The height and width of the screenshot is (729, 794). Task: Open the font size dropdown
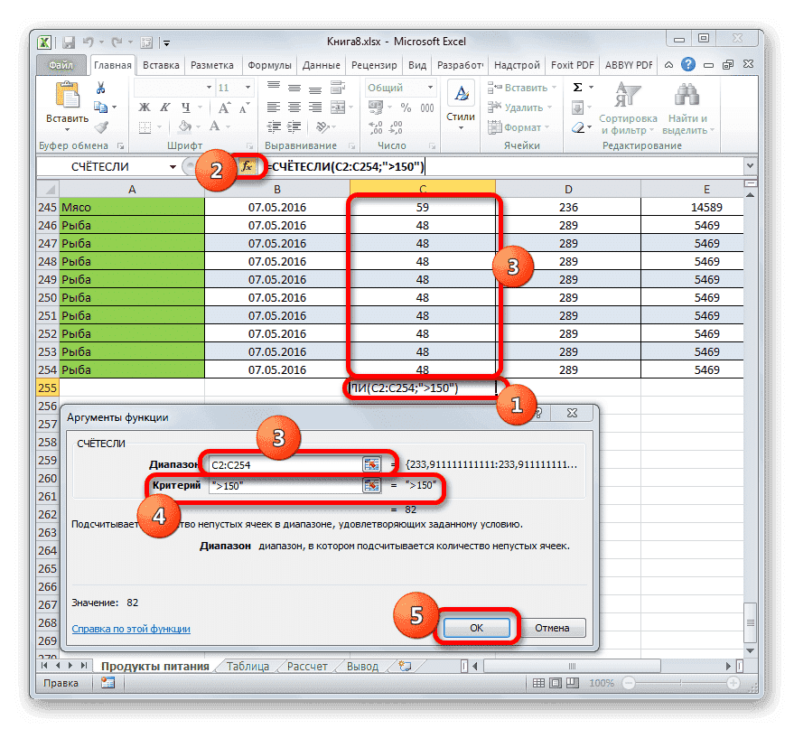click(x=248, y=86)
